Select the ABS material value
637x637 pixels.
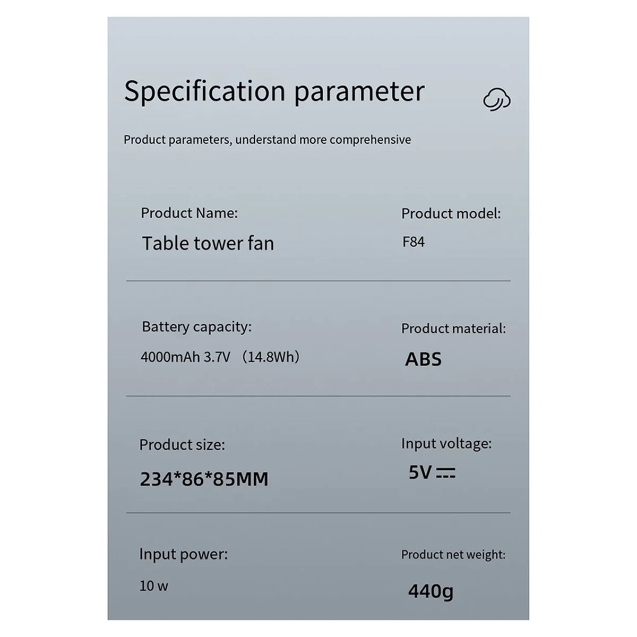[423, 359]
